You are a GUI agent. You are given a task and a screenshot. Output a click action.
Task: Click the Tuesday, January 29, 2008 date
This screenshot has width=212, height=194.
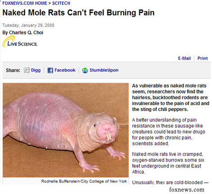[x=28, y=25]
